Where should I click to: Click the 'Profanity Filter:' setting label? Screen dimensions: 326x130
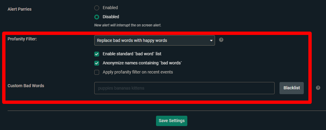[x=22, y=39]
